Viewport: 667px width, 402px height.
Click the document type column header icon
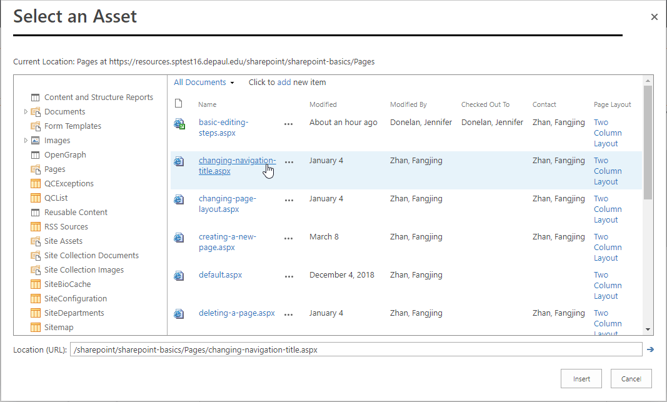(178, 104)
